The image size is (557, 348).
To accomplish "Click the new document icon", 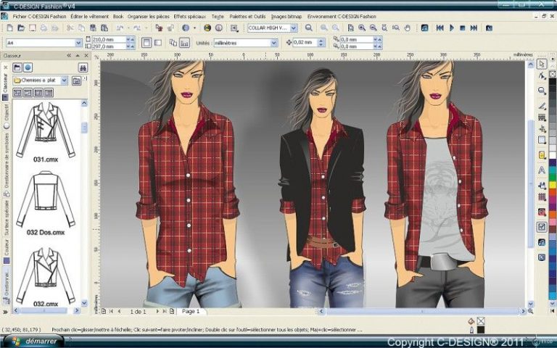I will [x=8, y=28].
